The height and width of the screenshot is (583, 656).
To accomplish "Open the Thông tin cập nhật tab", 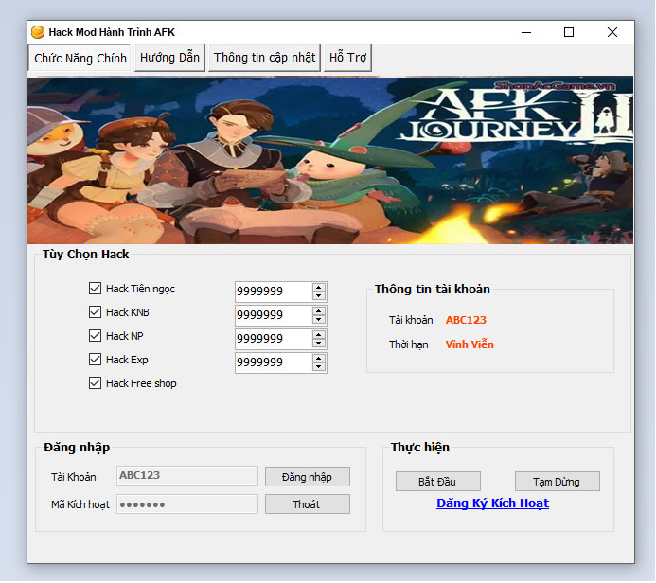I will (x=264, y=58).
